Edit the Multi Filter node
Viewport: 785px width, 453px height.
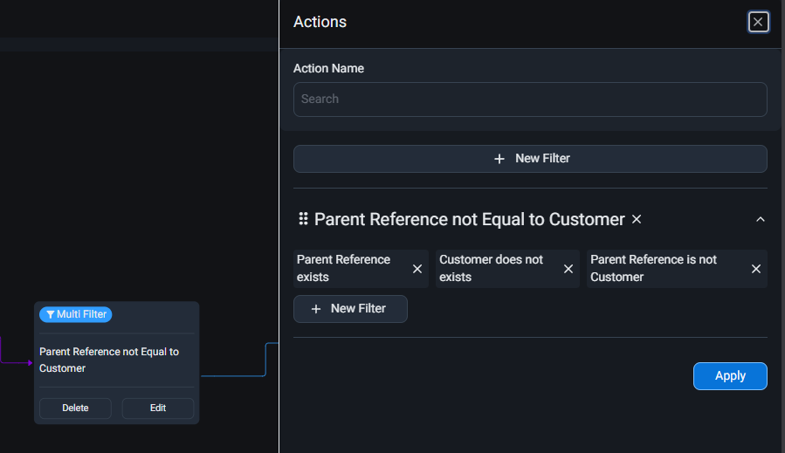[158, 408]
